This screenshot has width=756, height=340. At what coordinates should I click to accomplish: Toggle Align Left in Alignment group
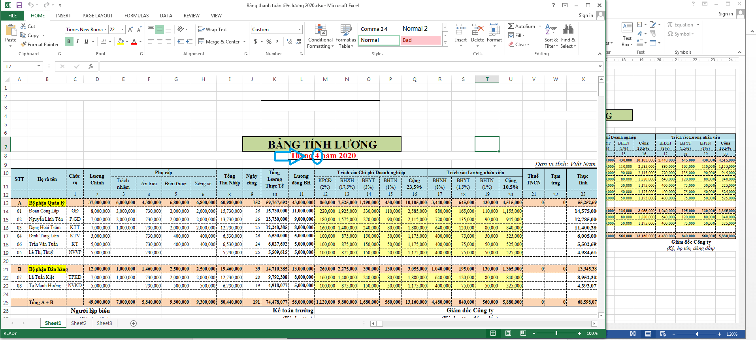coord(151,41)
